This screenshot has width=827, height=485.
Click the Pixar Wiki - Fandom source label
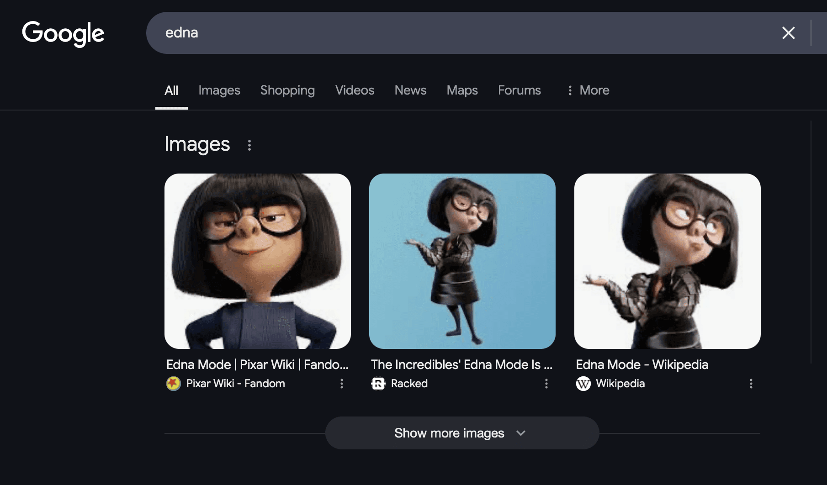(x=235, y=384)
